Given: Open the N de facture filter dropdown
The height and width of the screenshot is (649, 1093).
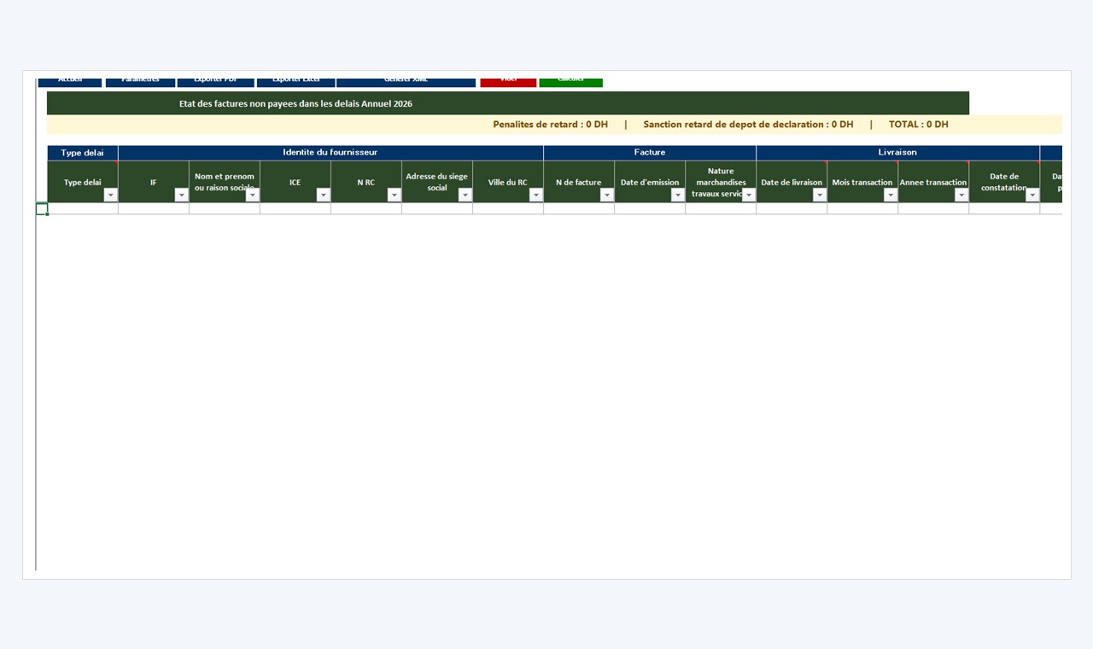Looking at the screenshot, I should 606,195.
